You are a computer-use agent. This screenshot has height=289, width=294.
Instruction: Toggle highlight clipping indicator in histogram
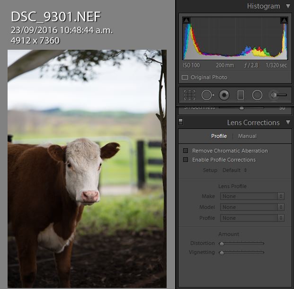click(284, 20)
